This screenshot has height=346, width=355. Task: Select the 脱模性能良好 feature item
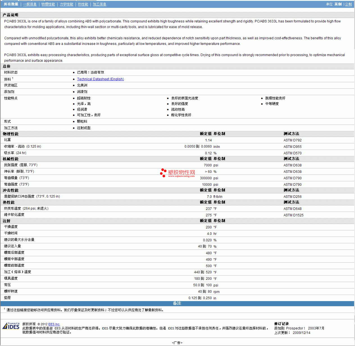tap(275, 98)
